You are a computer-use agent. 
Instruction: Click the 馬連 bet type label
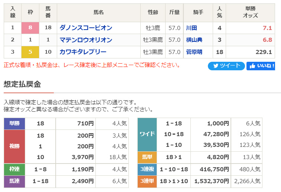pos(14,181)
